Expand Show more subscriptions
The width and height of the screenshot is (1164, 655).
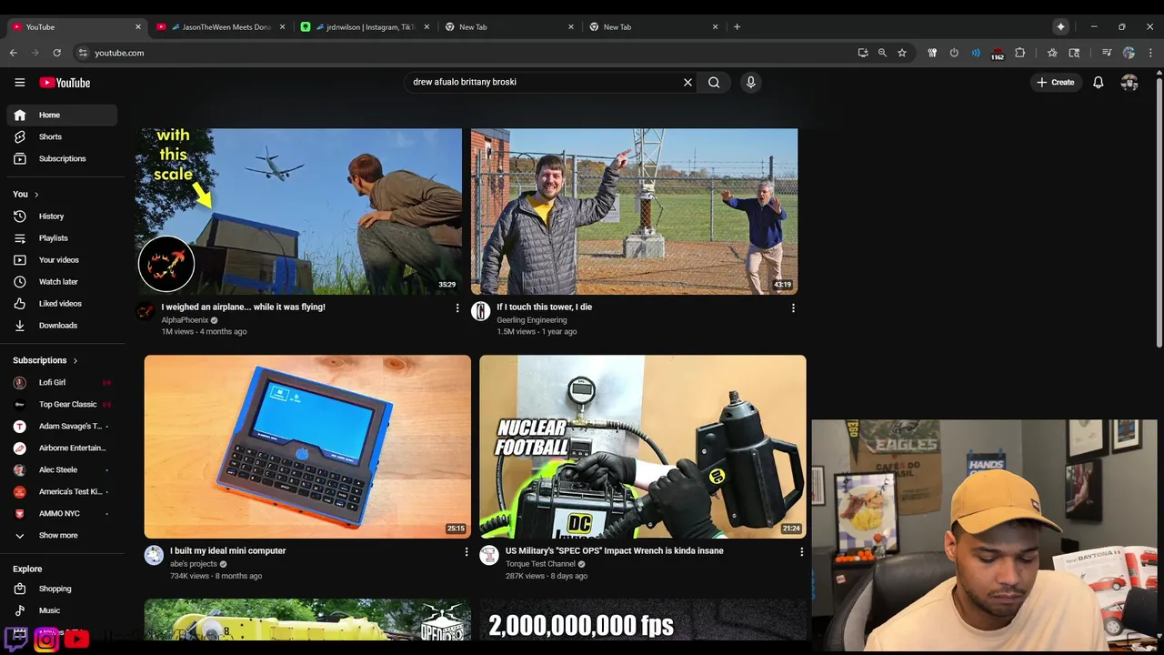tap(62, 535)
